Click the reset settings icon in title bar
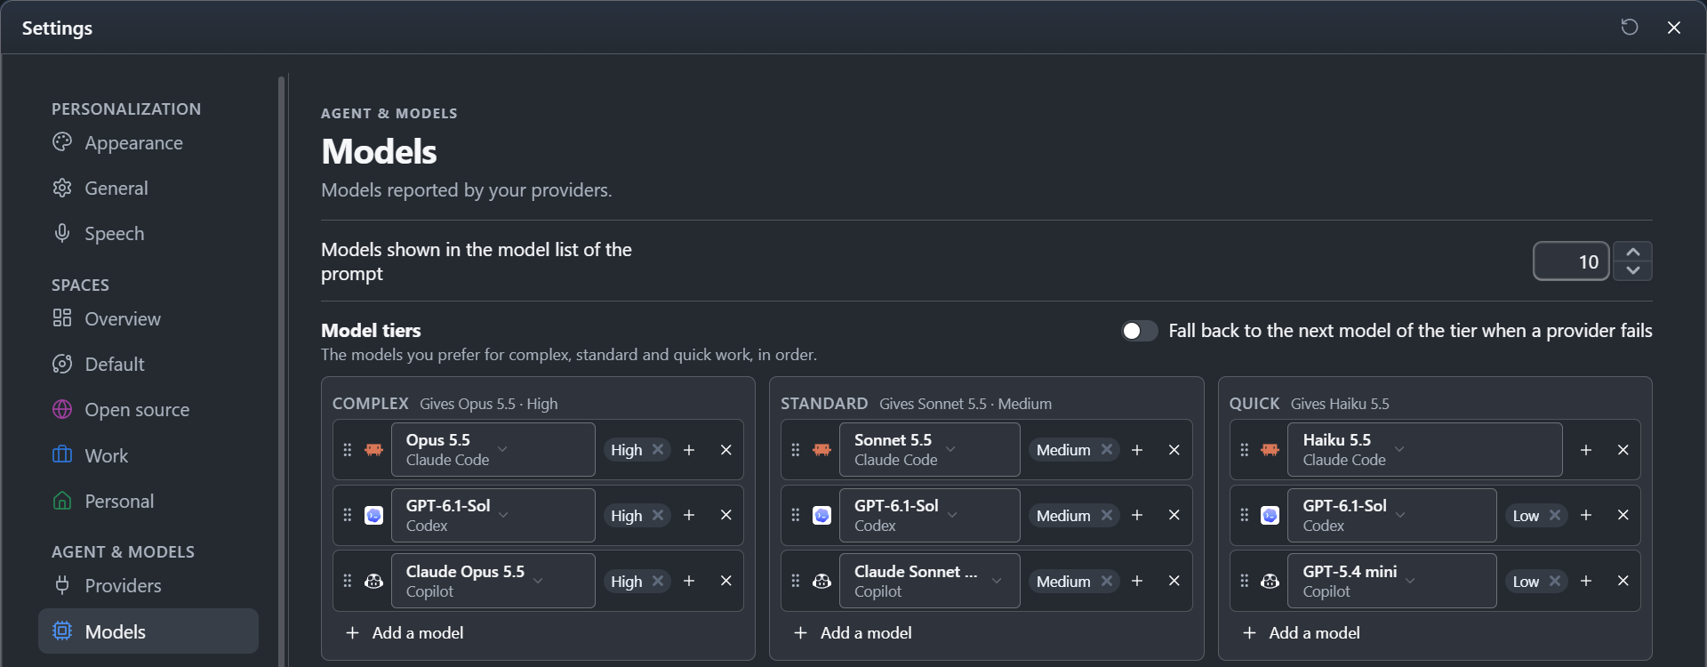This screenshot has width=1707, height=667. 1630,27
